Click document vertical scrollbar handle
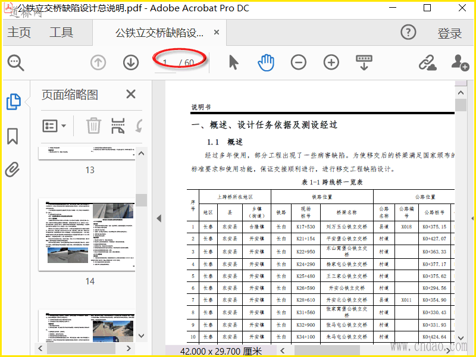Screen dimensions: 476x357 (x=461, y=105)
